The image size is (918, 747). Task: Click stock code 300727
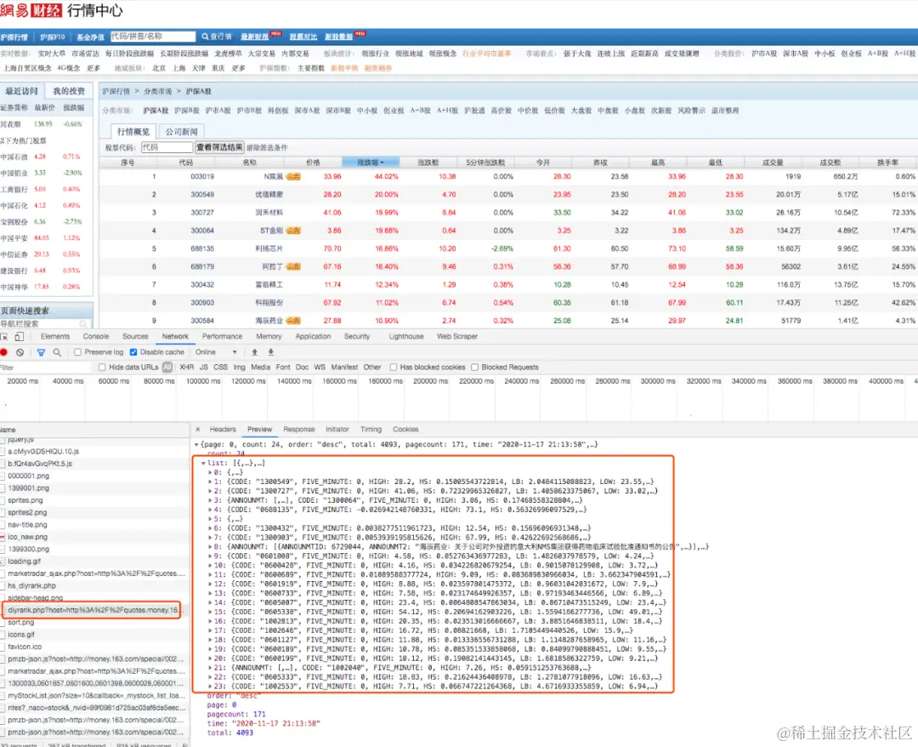(x=202, y=213)
